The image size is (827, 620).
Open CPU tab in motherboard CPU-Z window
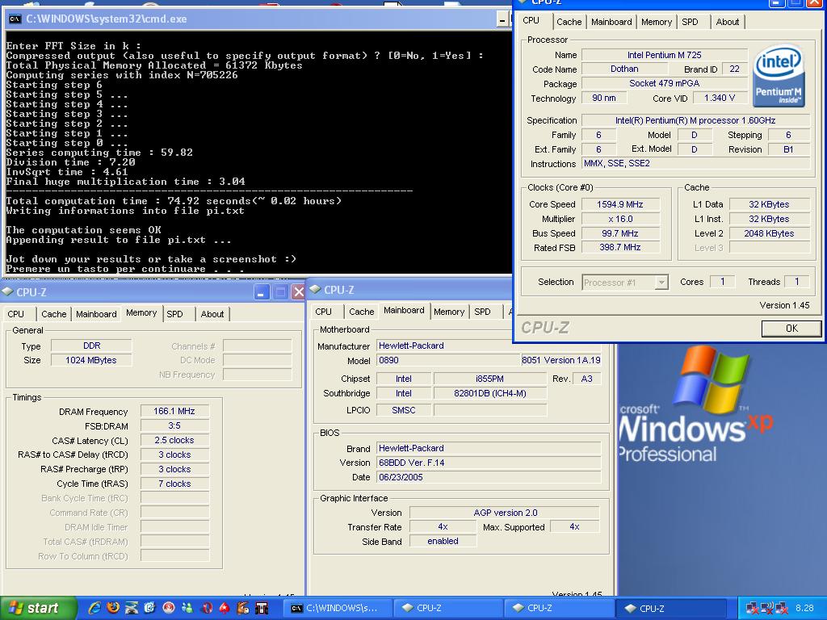[323, 312]
